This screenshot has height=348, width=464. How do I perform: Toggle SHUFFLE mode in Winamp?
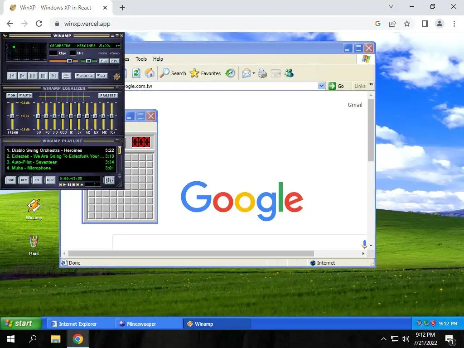[x=85, y=76]
